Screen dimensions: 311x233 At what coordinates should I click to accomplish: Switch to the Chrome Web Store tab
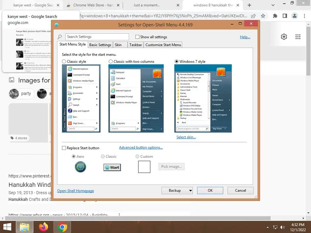tap(93, 5)
